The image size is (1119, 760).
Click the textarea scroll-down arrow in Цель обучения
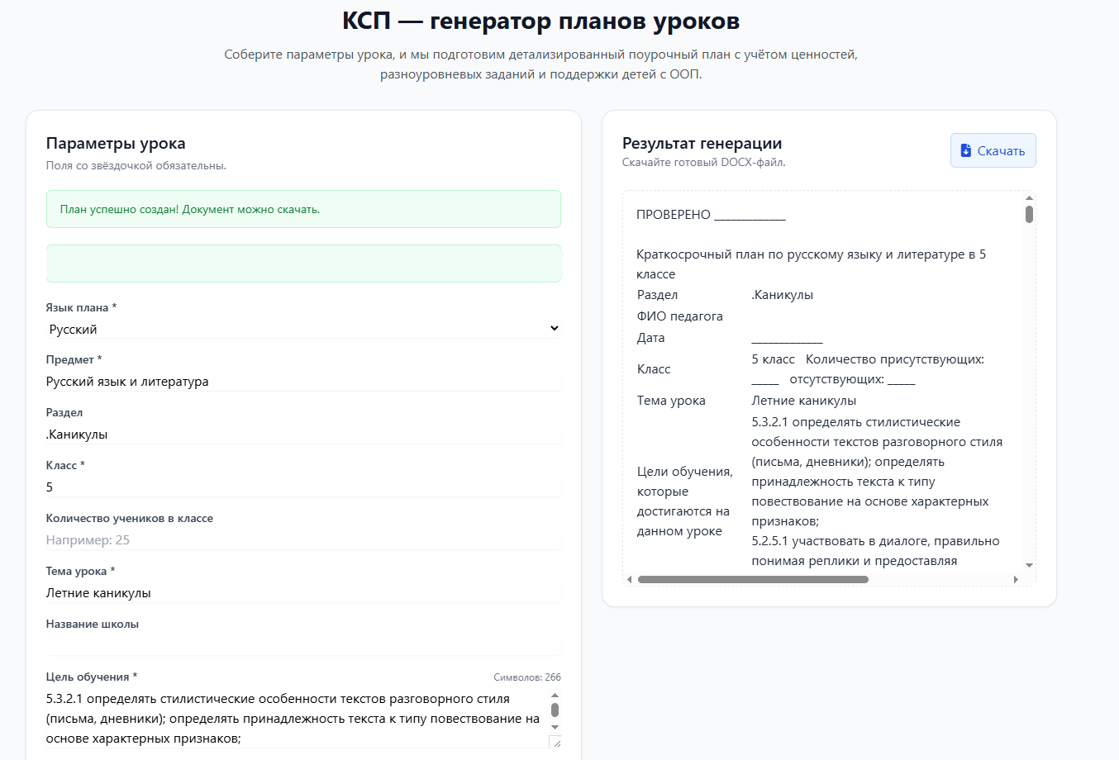[x=555, y=727]
